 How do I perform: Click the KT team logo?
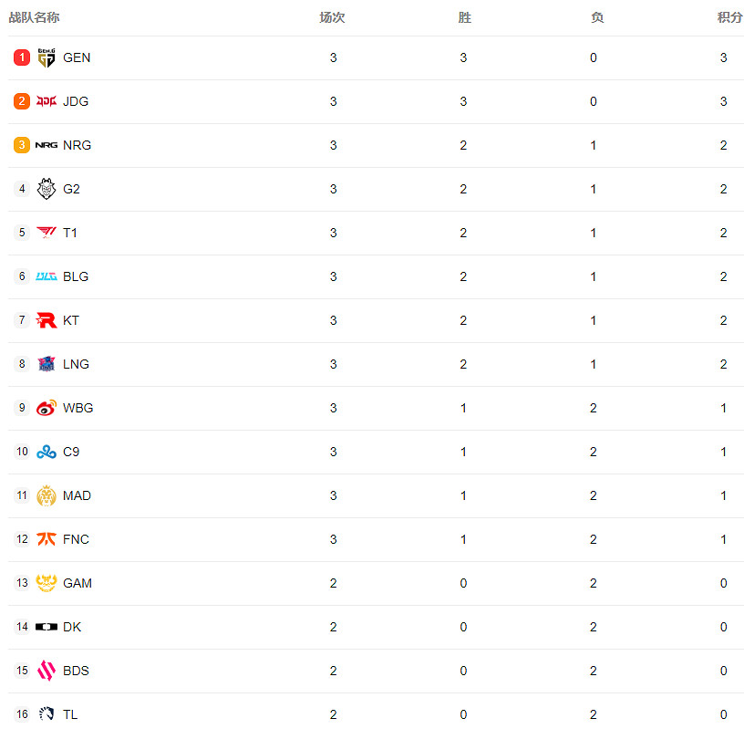point(46,320)
